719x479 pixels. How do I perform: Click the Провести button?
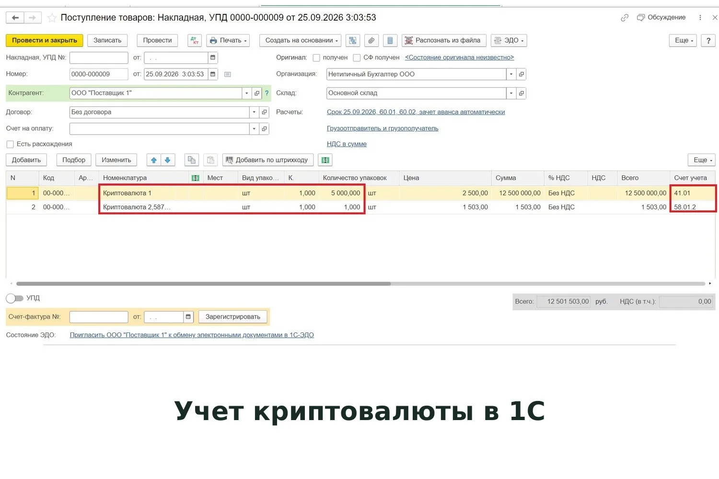coord(157,41)
